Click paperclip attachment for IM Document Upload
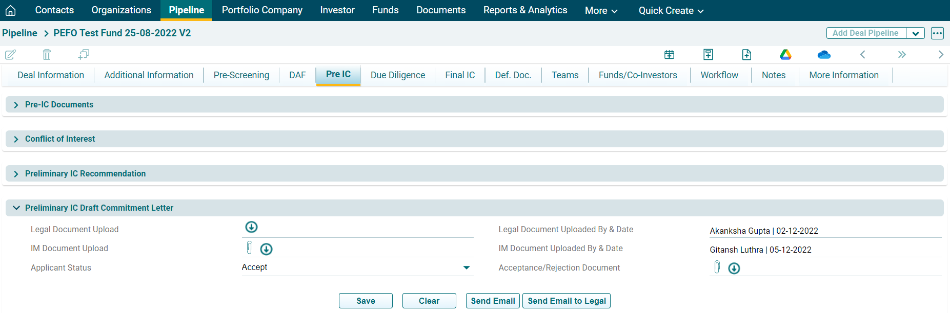The image size is (950, 313). coord(250,248)
